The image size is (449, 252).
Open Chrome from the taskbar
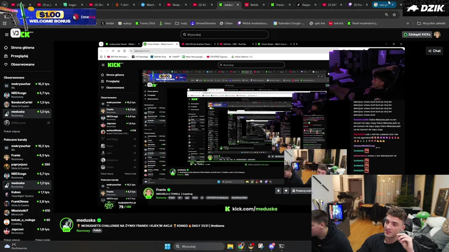tap(241, 246)
